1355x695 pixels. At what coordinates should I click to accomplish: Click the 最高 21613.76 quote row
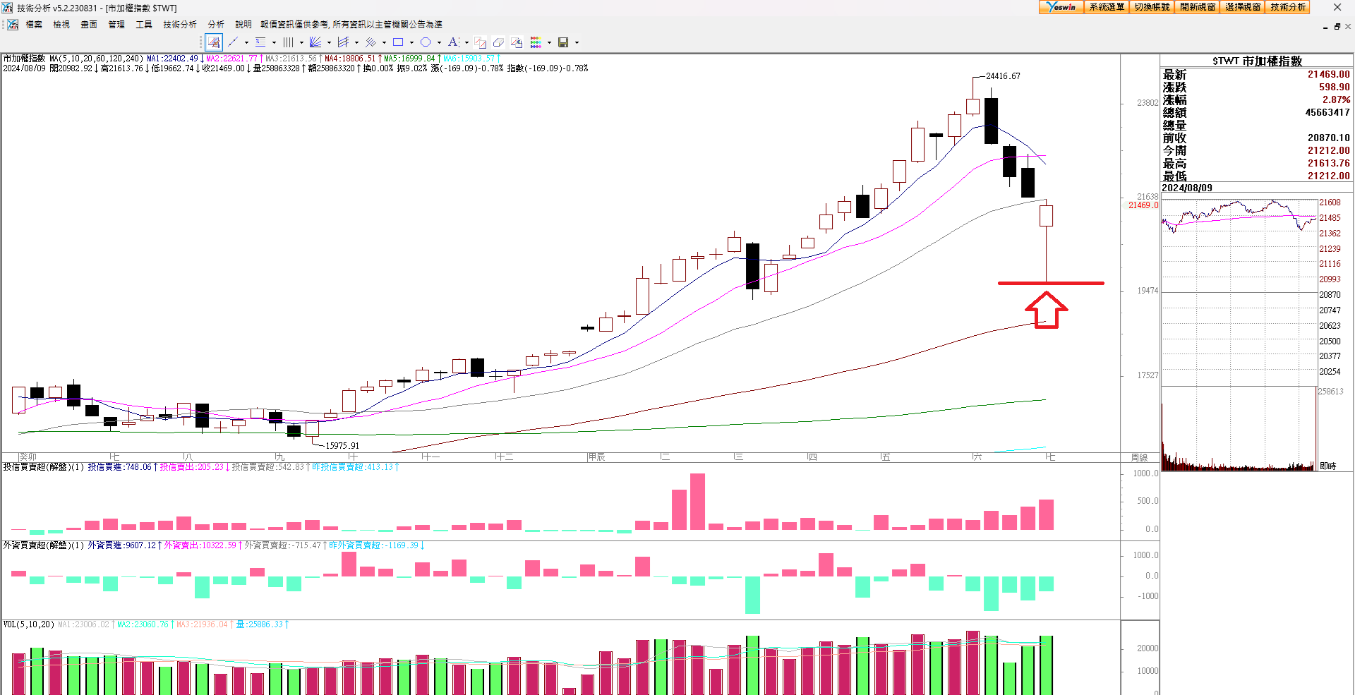pyautogui.click(x=1256, y=163)
